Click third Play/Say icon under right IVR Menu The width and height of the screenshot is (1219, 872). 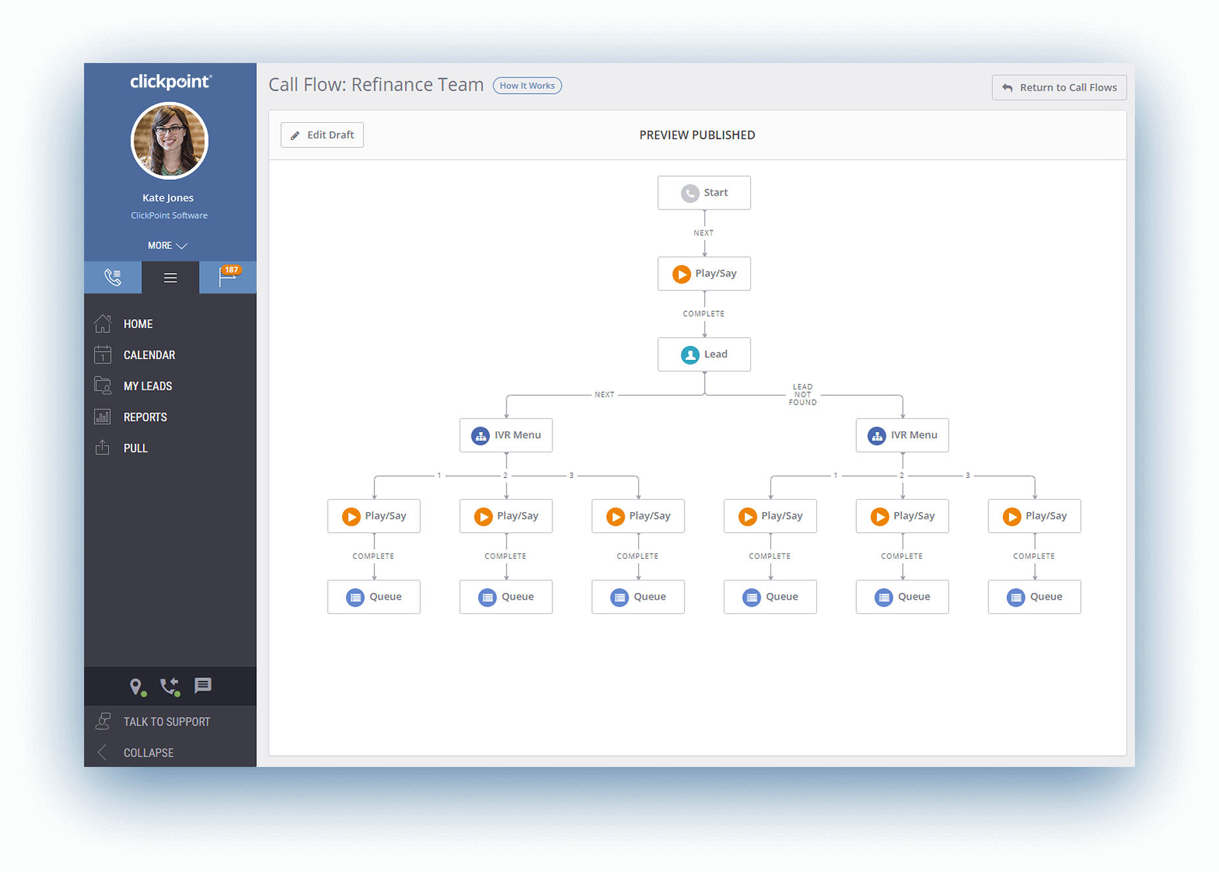[1012, 516]
